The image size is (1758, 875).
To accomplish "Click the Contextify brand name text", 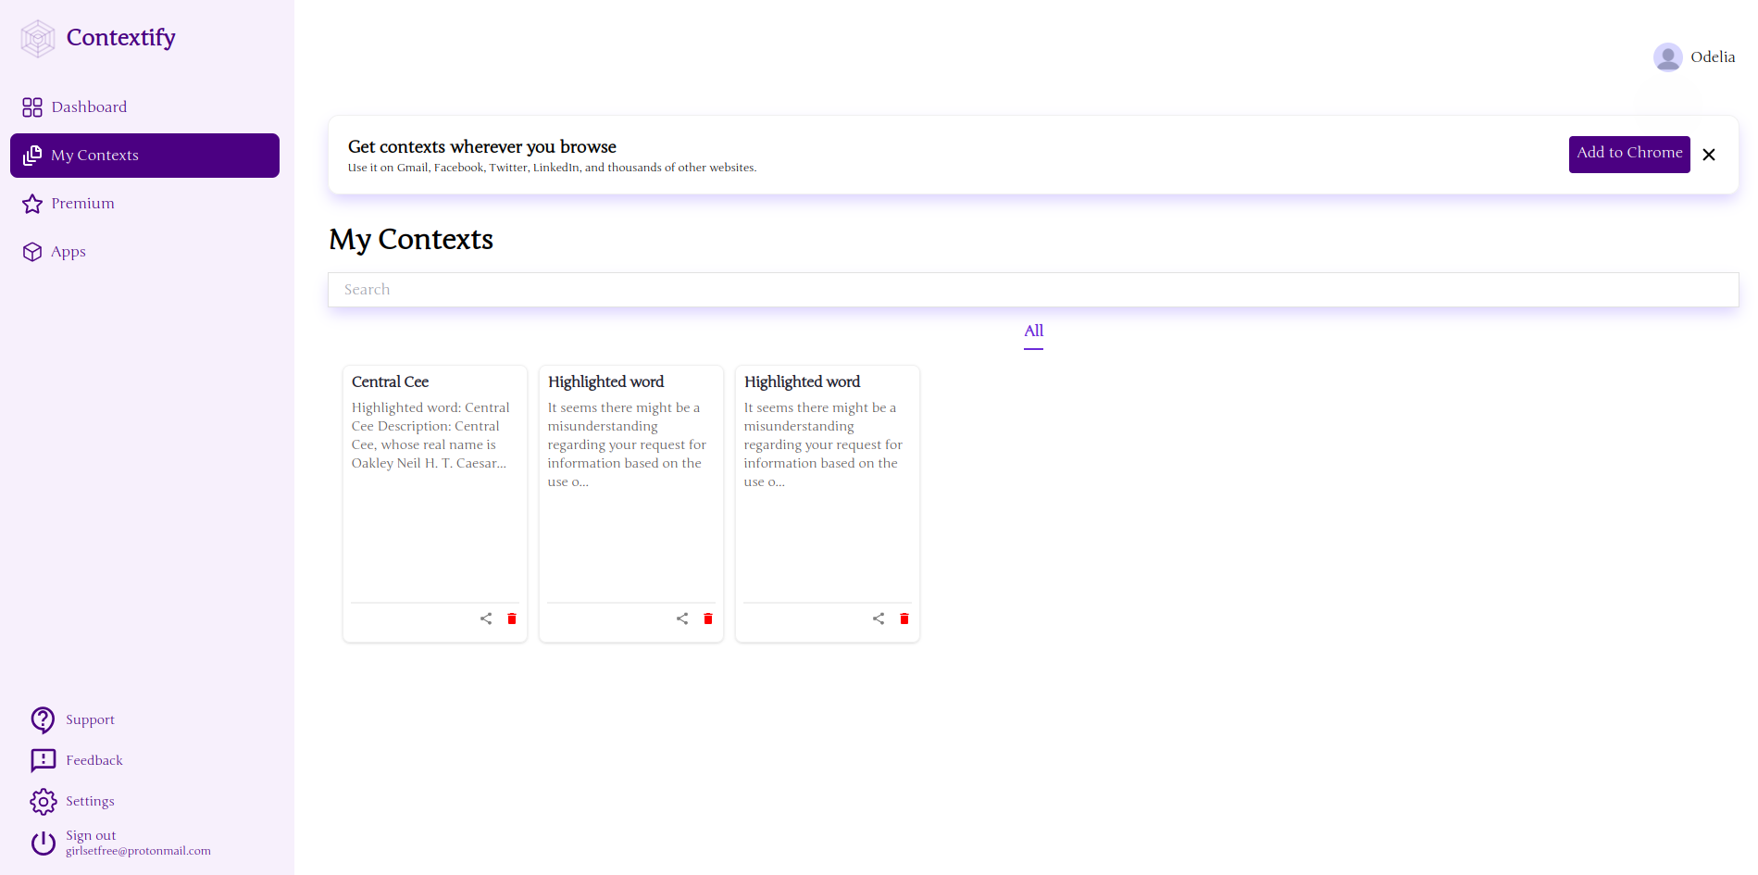I will click(x=121, y=38).
